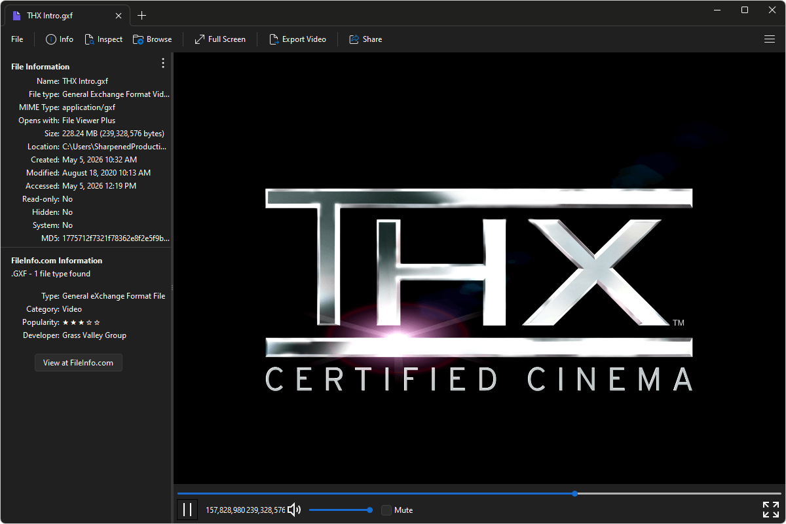786x524 pixels.
Task: Enter Full Screen mode from toolbar
Action: [220, 39]
